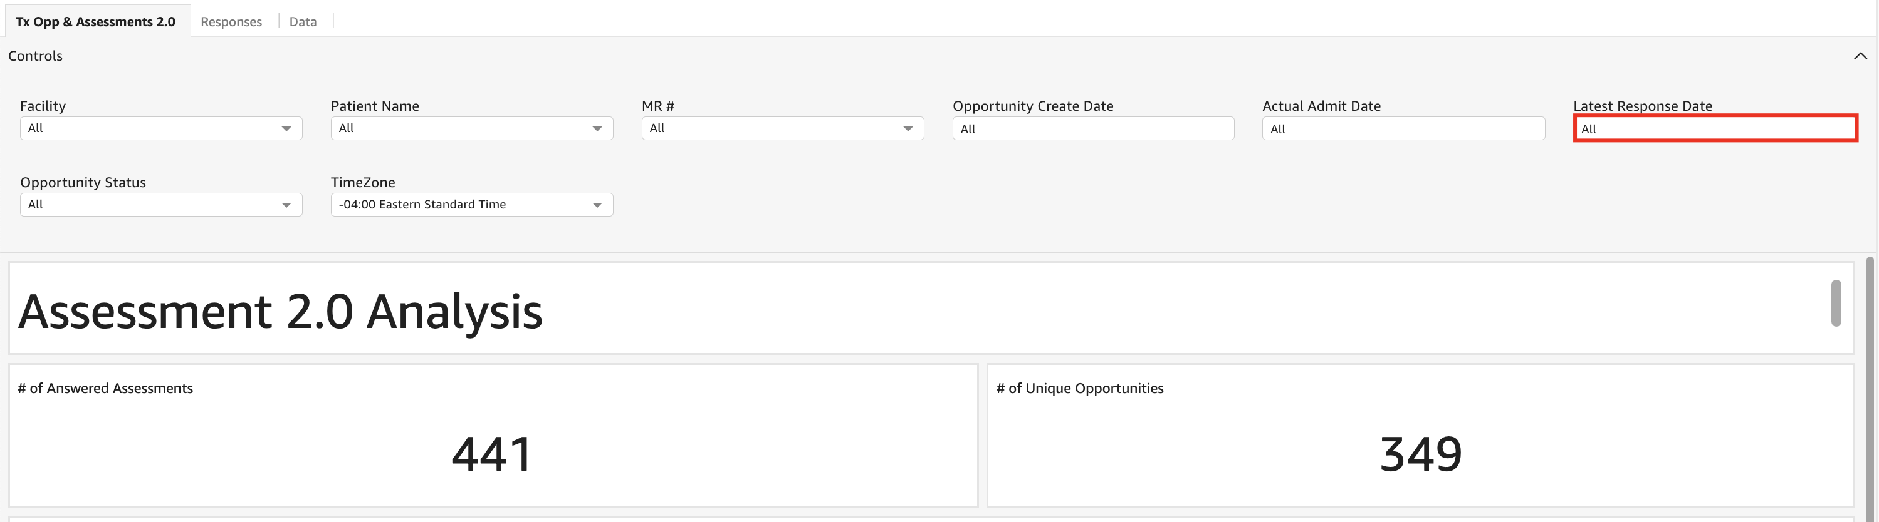Switch to the Responses tab

(231, 22)
